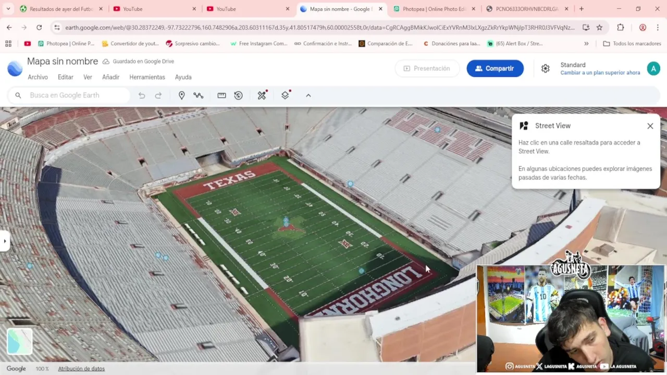This screenshot has height=375, width=667.
Task: Click the Street View pegman icon in card
Action: [x=524, y=126]
